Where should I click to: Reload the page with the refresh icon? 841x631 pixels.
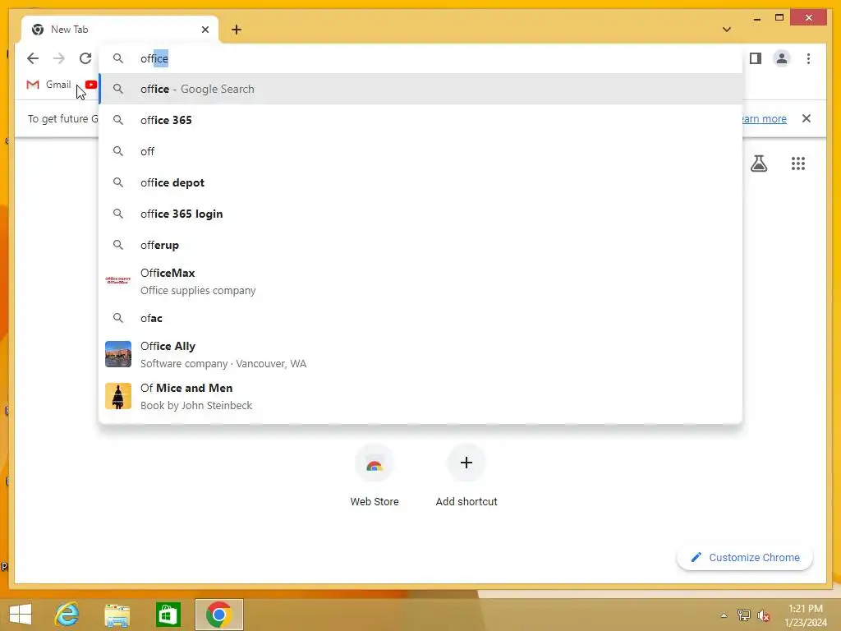tap(85, 58)
